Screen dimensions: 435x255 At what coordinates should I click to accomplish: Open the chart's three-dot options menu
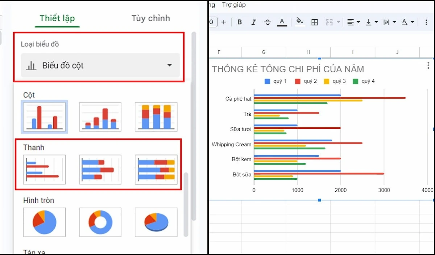click(428, 65)
